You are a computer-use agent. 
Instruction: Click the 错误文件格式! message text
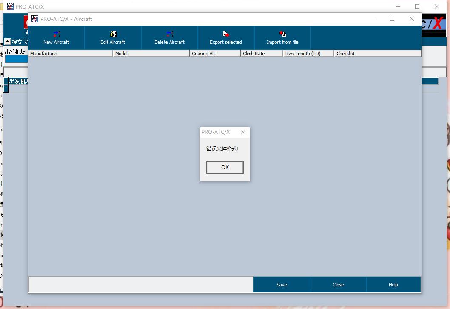tap(222, 149)
